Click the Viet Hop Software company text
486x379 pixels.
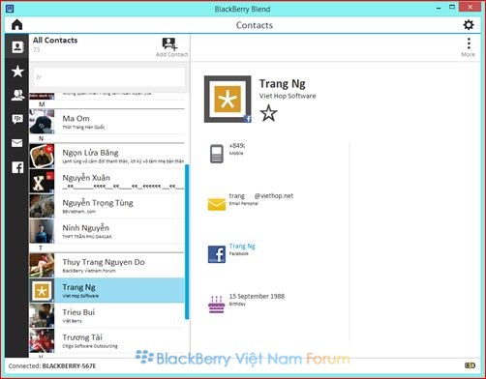point(288,96)
